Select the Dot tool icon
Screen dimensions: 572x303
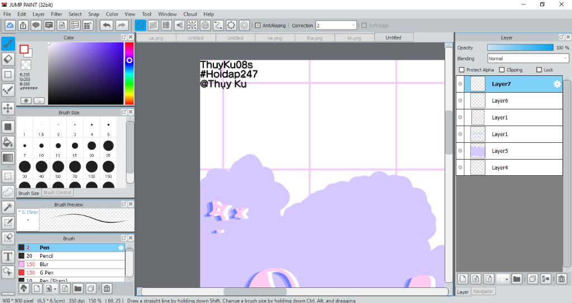(8, 90)
